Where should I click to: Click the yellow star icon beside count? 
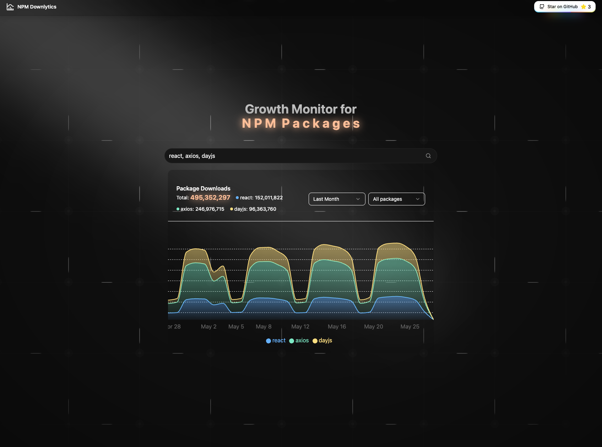pos(583,7)
